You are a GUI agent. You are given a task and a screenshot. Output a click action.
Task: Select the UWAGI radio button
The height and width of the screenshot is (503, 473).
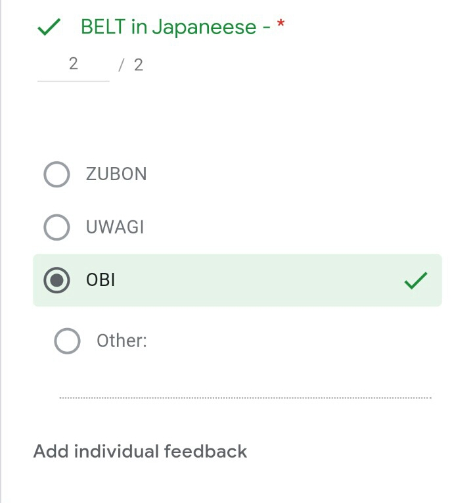pos(56,228)
